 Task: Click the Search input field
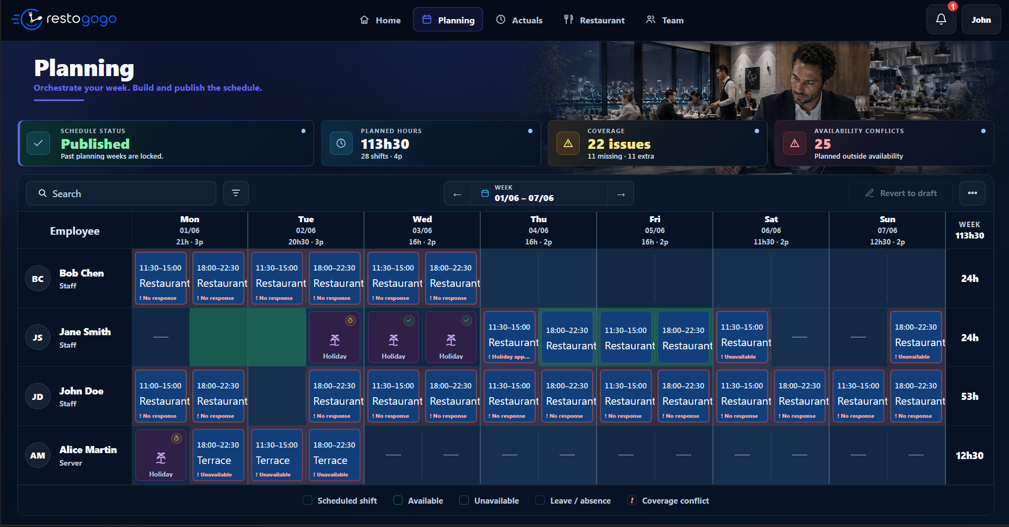pyautogui.click(x=121, y=193)
